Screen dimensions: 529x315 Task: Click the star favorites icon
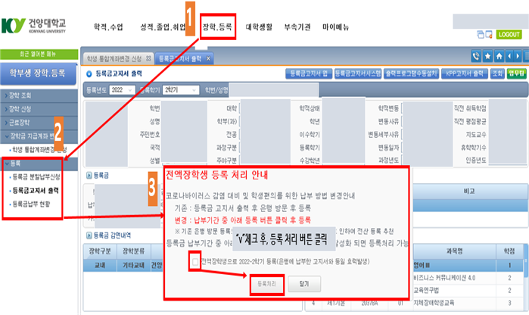coord(487,57)
